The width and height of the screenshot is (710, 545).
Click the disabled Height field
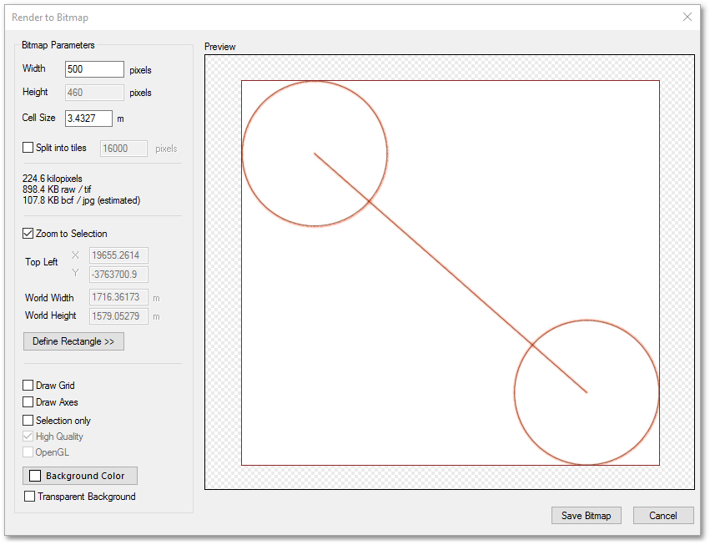94,93
